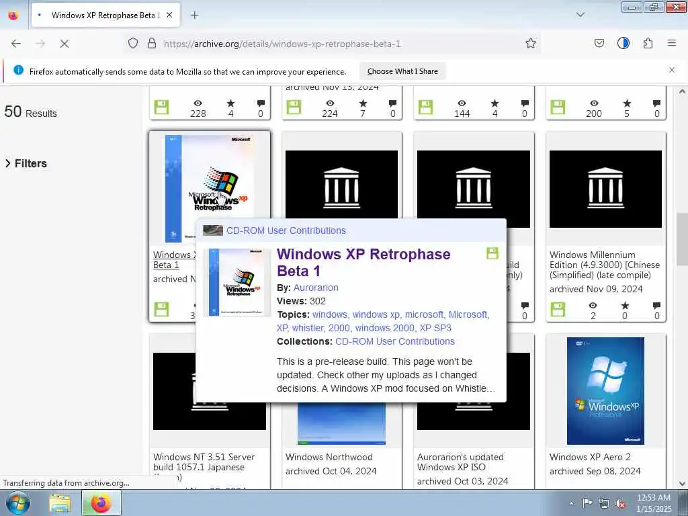
Task: Click the 'whistler' topic link
Action: point(308,328)
